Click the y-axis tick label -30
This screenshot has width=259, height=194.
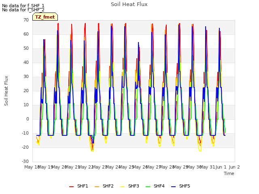tap(25, 162)
